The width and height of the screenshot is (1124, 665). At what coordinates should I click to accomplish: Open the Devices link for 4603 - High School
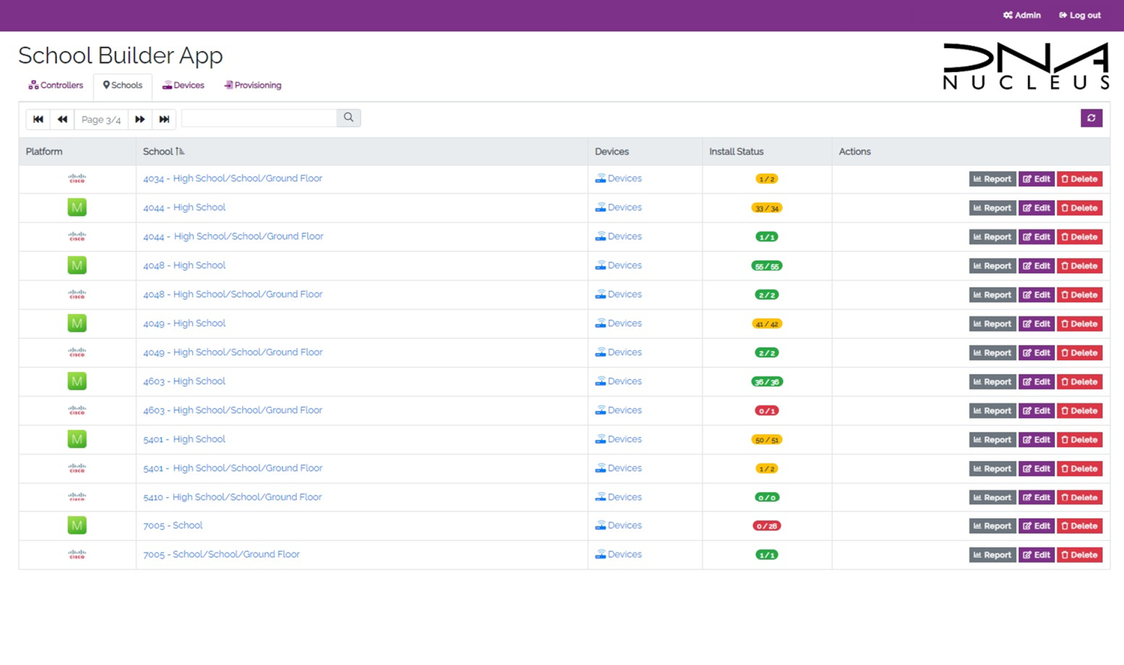tap(618, 381)
